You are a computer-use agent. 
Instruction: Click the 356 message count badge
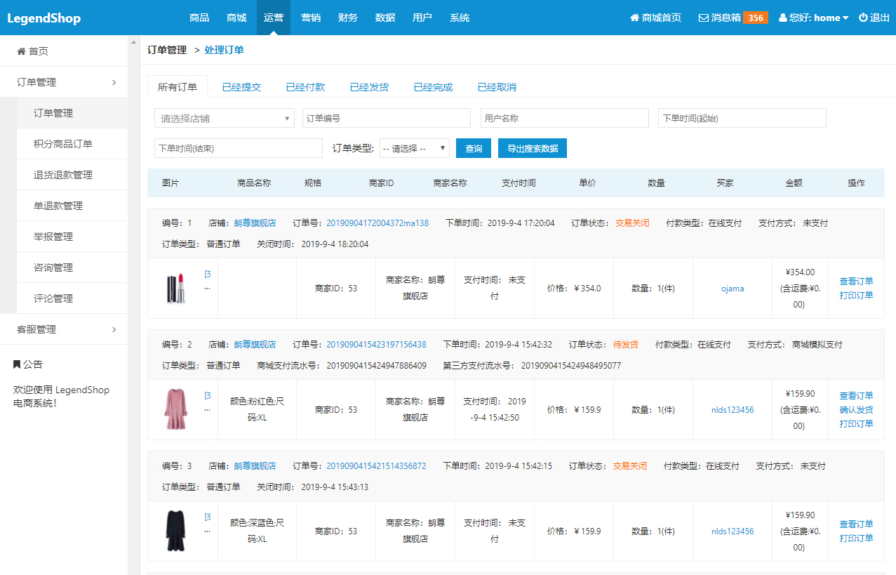pyautogui.click(x=756, y=18)
